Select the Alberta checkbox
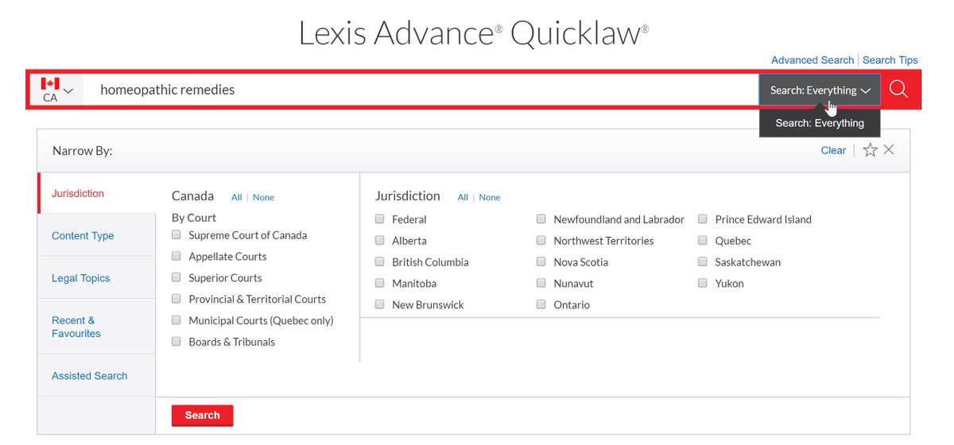Screen dimensions: 954x445 [379, 240]
